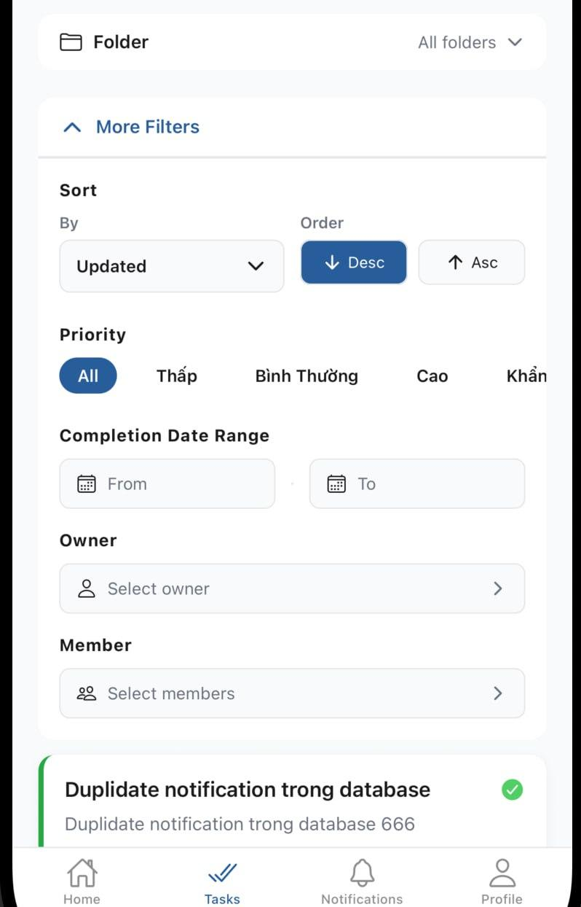Click the folder icon next to Folder label

click(x=71, y=42)
